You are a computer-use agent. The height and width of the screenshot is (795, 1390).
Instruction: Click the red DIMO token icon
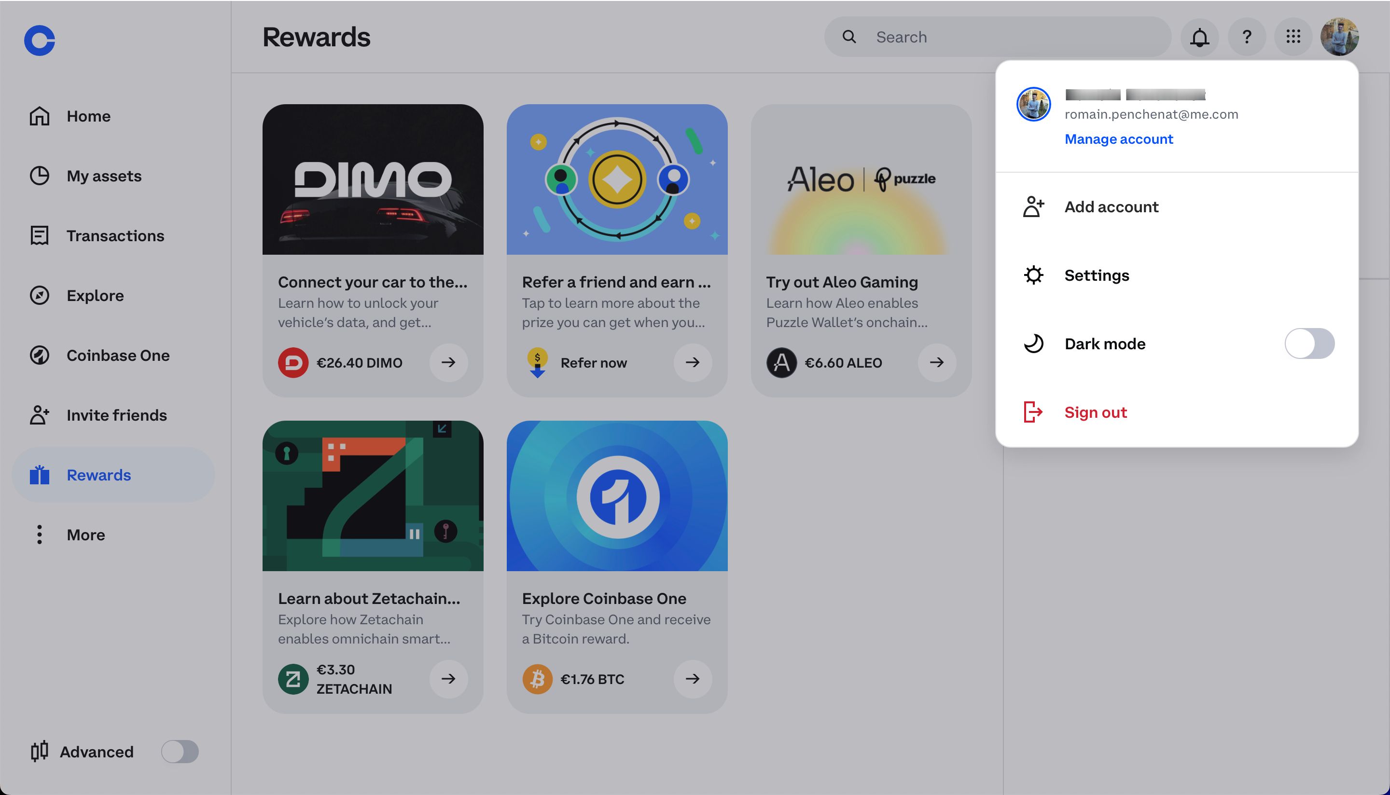[x=293, y=363]
